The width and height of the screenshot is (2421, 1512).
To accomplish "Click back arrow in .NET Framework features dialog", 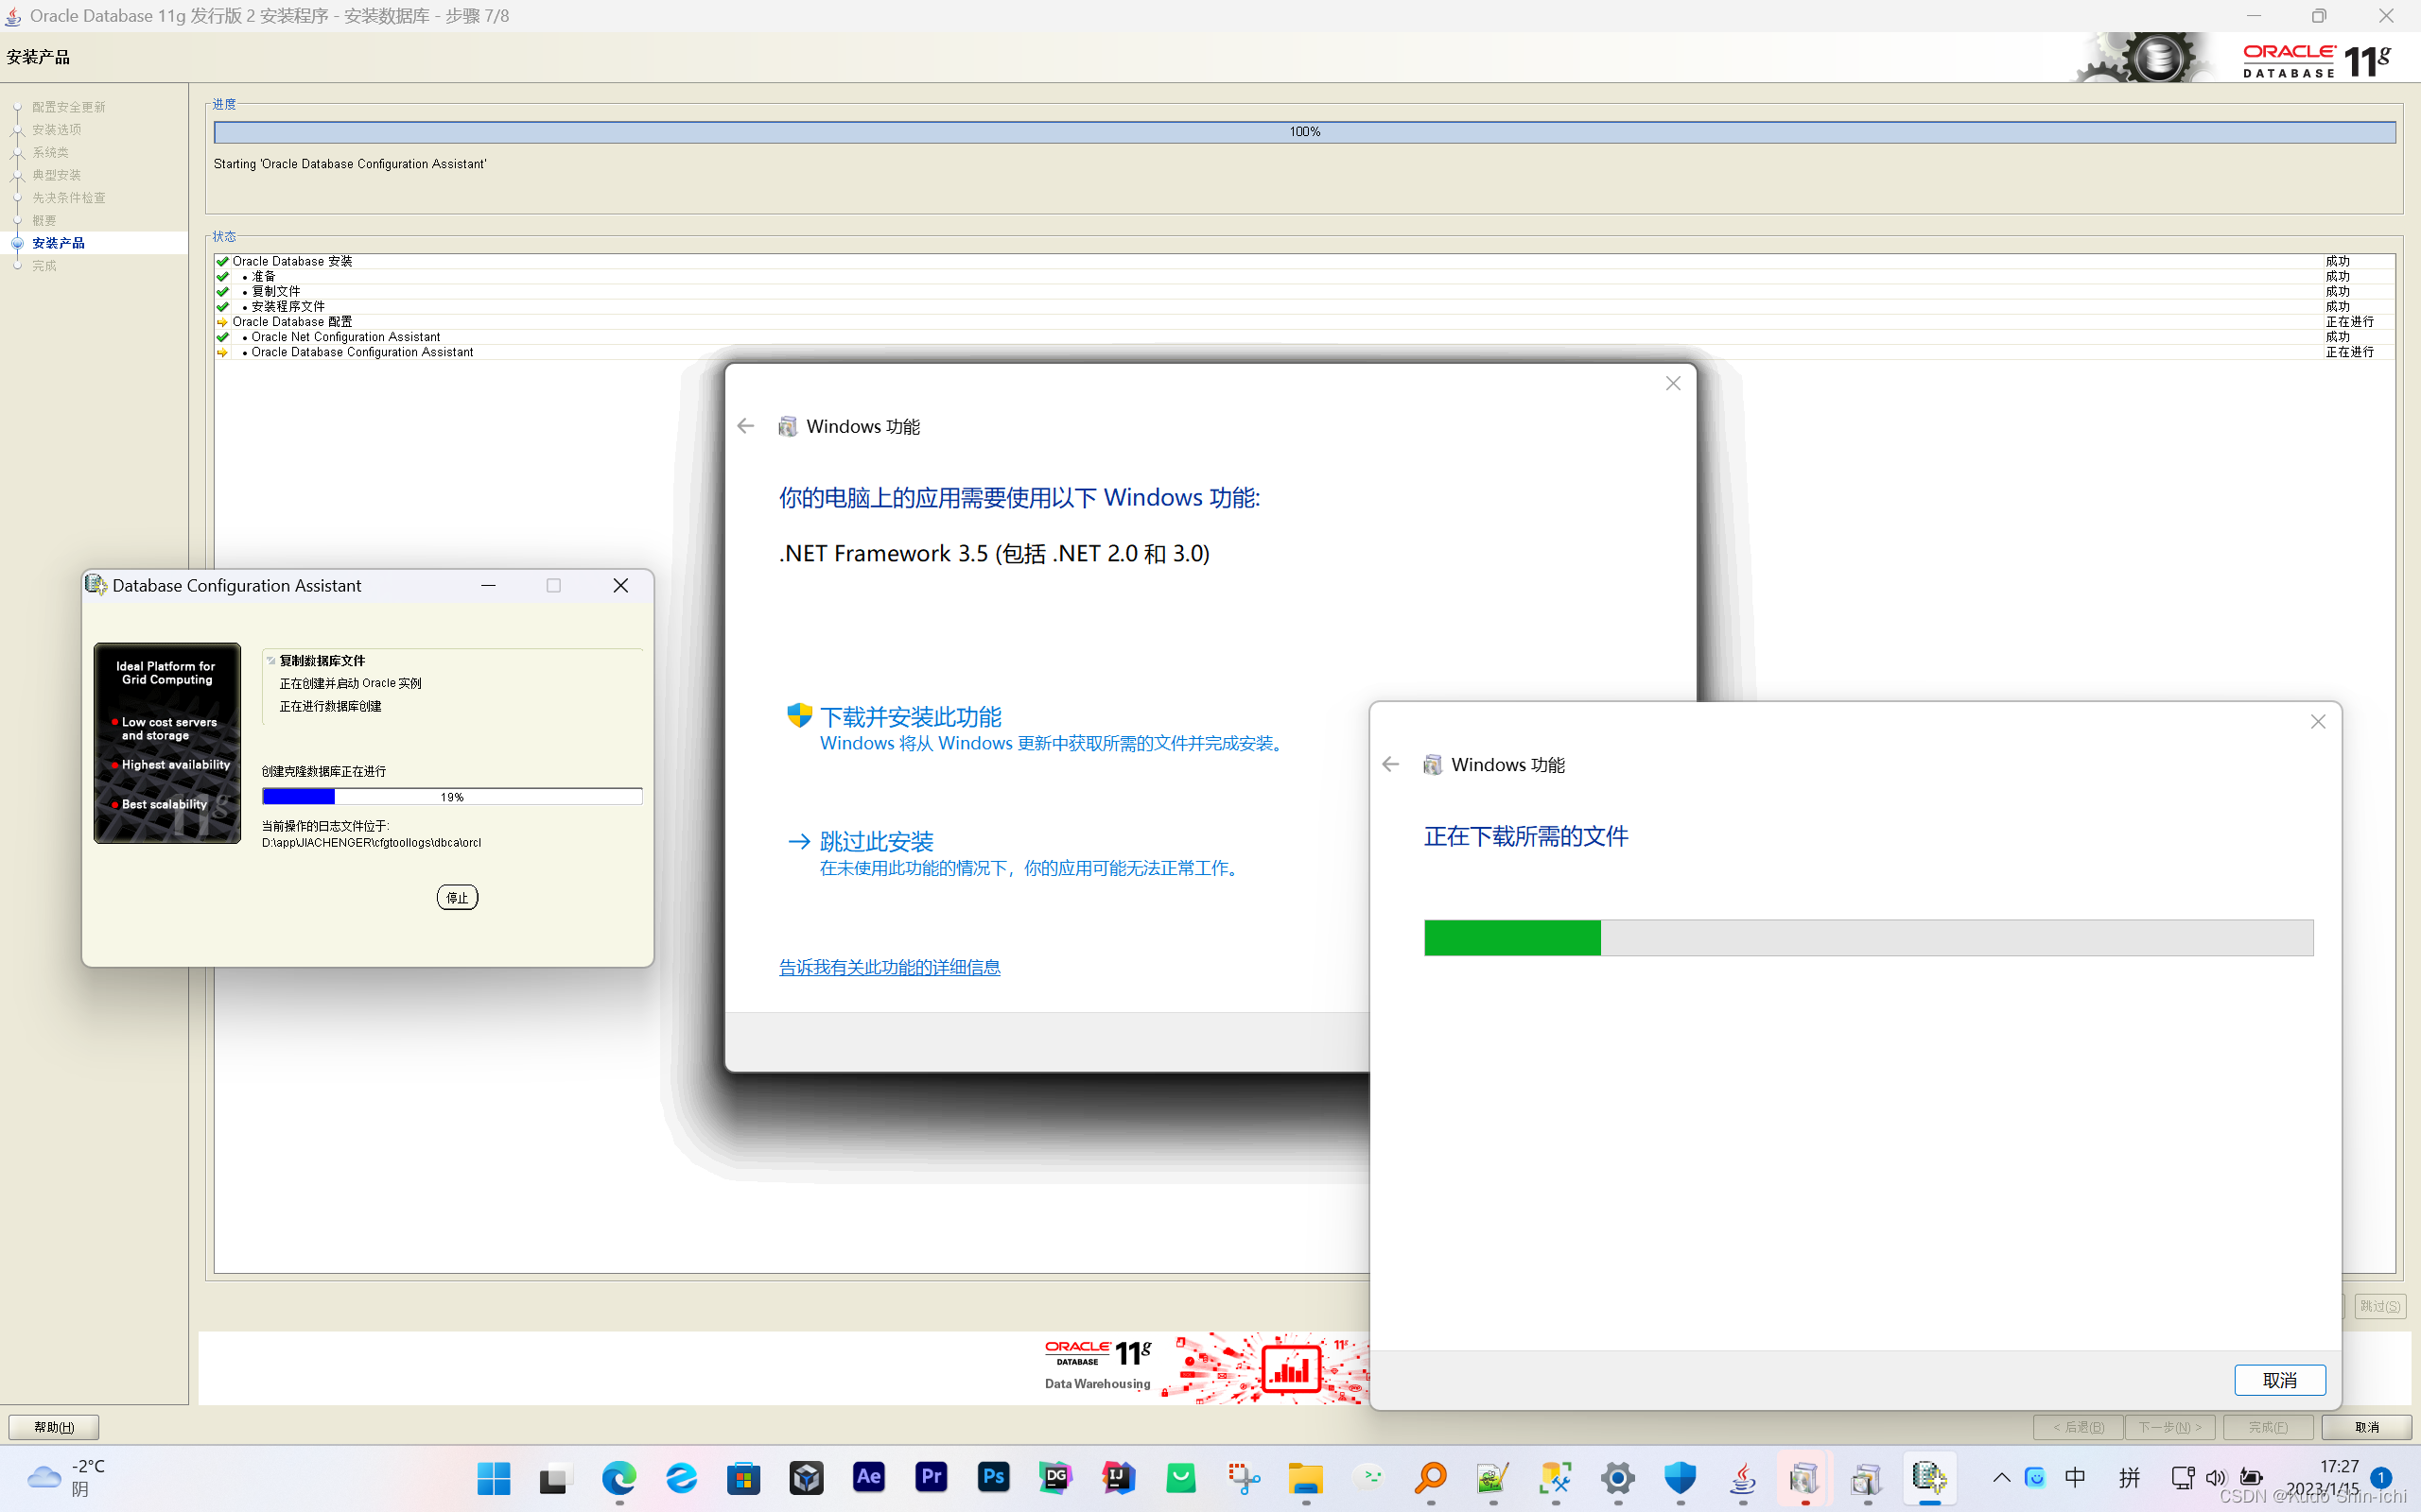I will pos(745,426).
